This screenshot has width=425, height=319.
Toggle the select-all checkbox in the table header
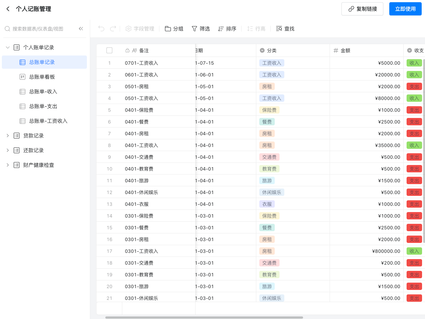click(x=109, y=50)
